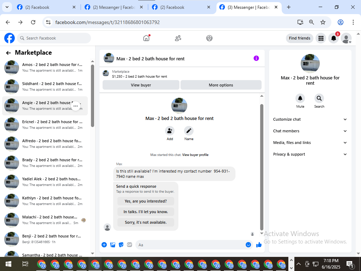The width and height of the screenshot is (361, 271).
Task: Open the emoji picker in message box
Action: (248, 245)
